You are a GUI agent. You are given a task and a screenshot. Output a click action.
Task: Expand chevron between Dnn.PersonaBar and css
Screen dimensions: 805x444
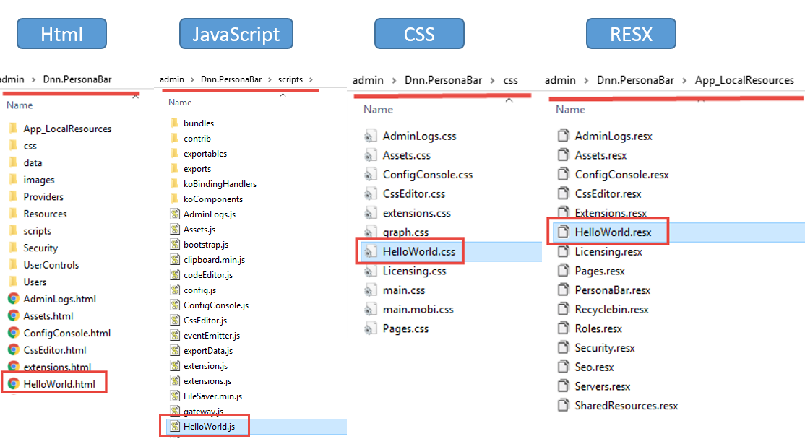point(492,80)
